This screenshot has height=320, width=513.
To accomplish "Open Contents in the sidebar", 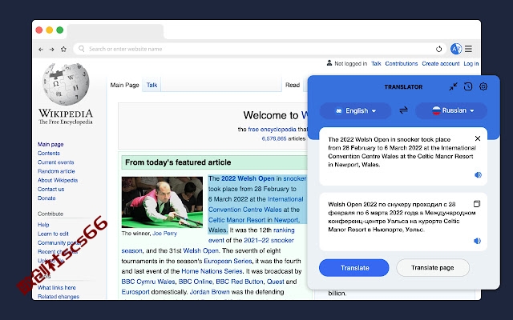I will (x=49, y=153).
